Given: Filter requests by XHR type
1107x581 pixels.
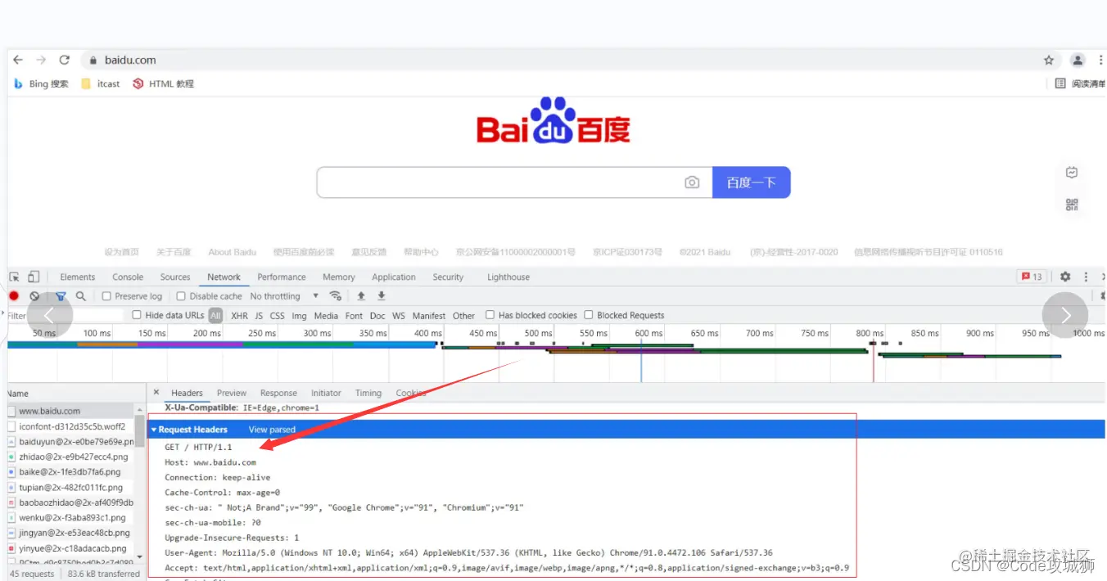Looking at the screenshot, I should pos(239,315).
